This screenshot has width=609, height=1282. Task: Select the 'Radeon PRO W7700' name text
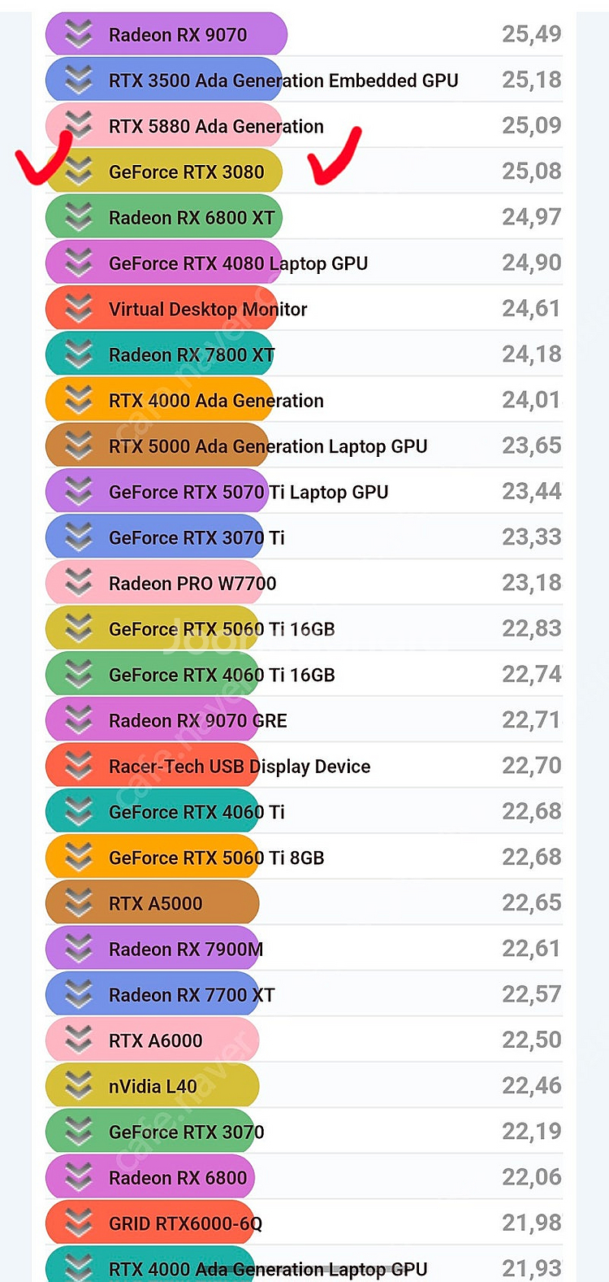[x=192, y=584]
